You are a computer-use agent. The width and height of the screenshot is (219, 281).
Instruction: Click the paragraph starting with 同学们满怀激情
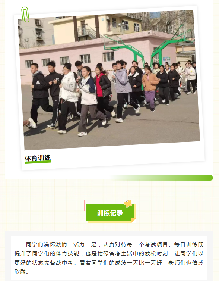[x=109, y=258]
